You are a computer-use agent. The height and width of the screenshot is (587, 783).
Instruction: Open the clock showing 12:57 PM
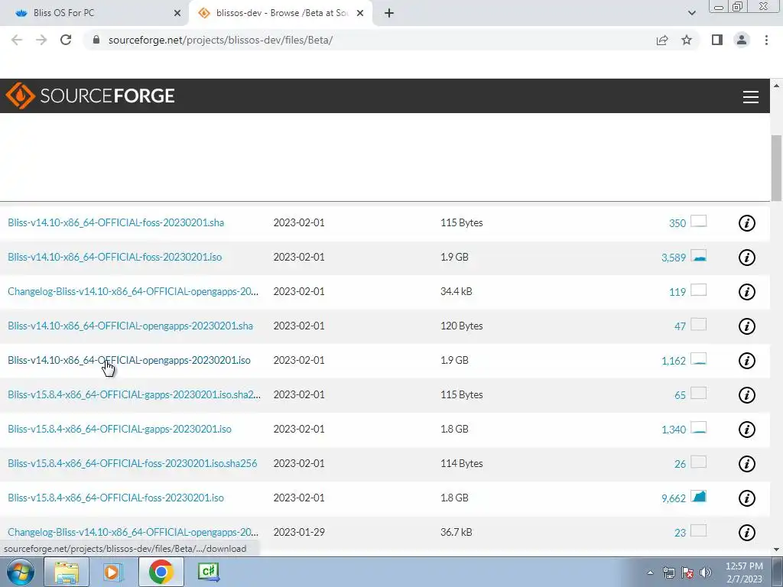click(x=744, y=572)
